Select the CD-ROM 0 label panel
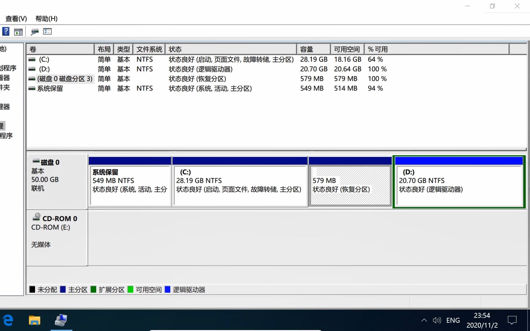Screen dimensions: 530x331 click(57, 238)
